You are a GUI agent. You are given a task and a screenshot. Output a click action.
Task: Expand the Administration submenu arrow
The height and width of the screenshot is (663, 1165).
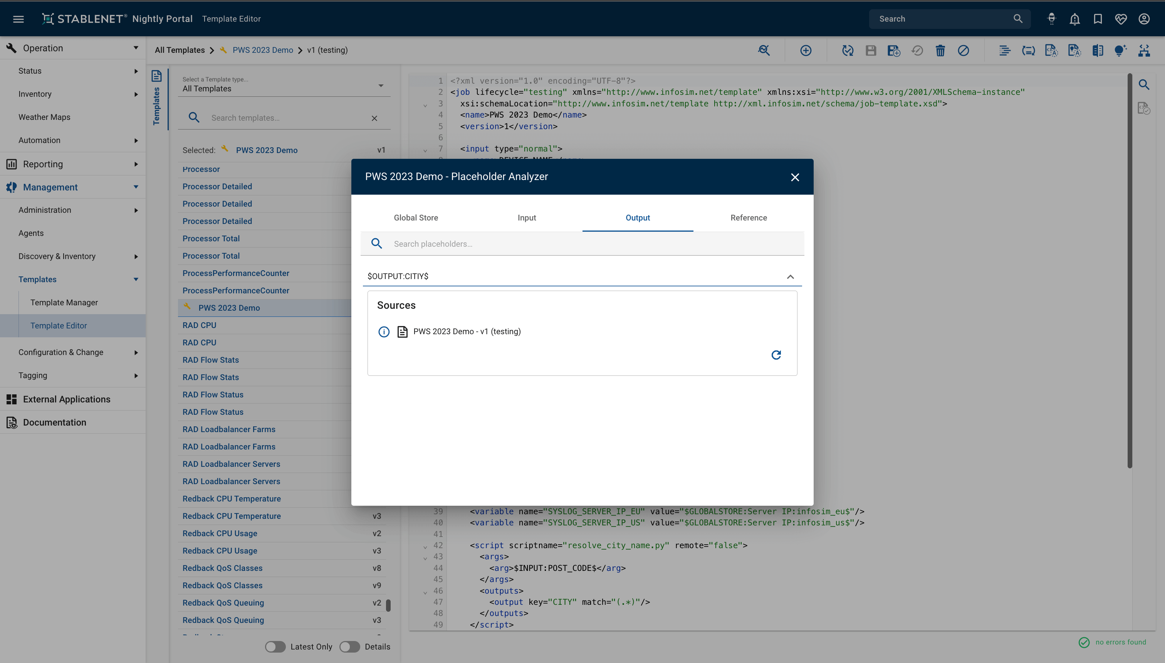click(x=136, y=210)
